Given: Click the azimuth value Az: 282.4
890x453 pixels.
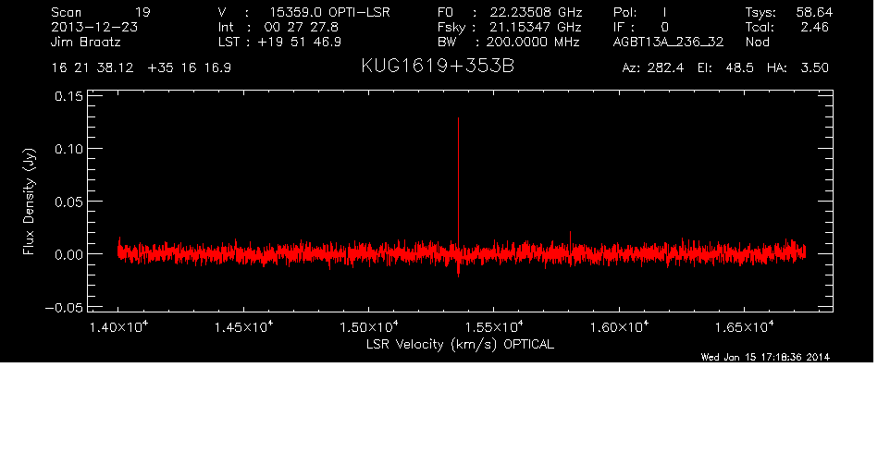Looking at the screenshot, I should 653,67.
